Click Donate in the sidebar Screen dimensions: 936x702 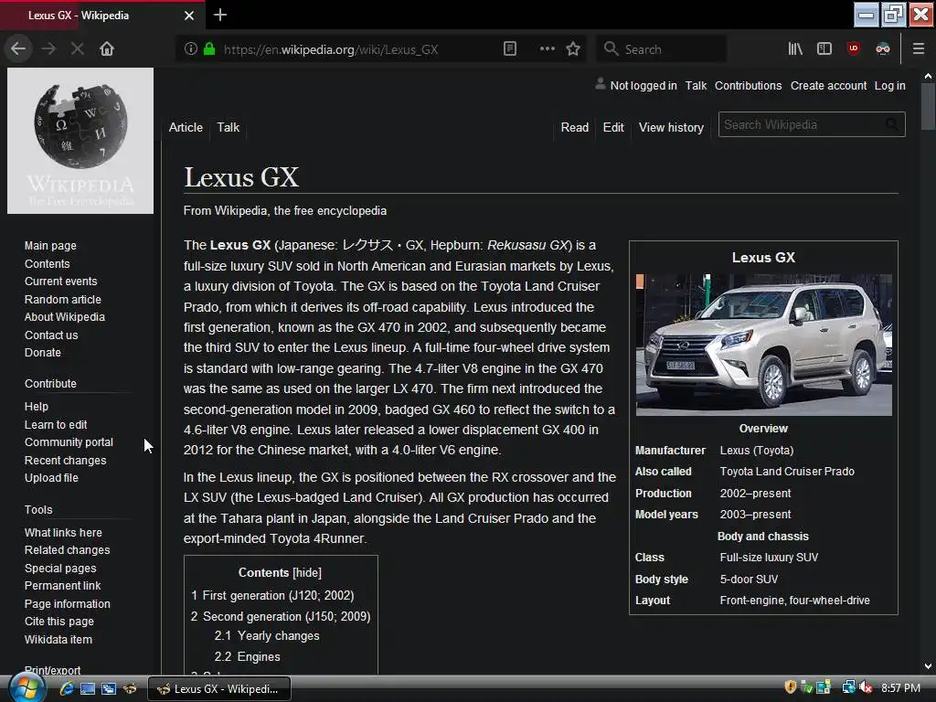[42, 352]
